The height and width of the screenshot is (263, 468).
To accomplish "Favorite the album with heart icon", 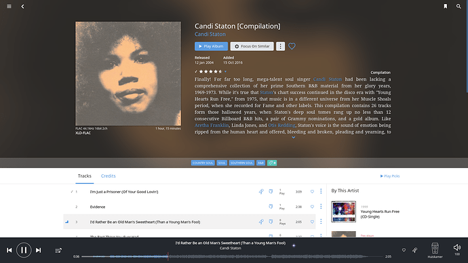I will (x=292, y=46).
